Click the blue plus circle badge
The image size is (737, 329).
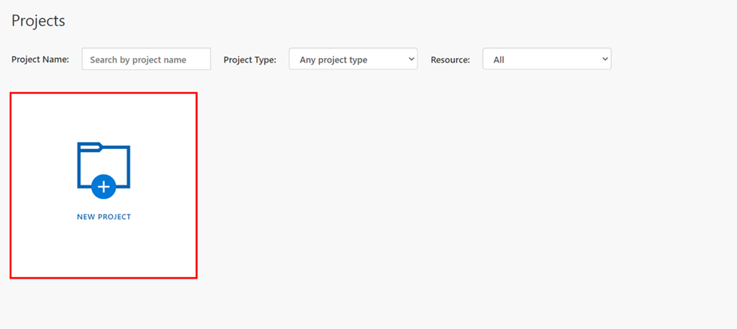(x=103, y=187)
